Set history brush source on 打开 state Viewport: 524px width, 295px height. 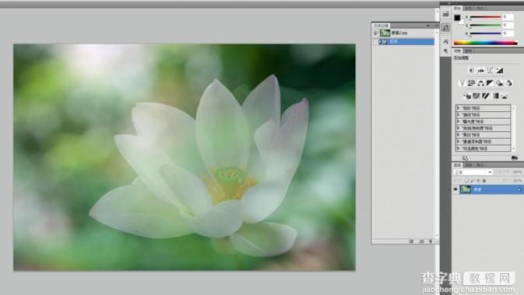coord(376,42)
